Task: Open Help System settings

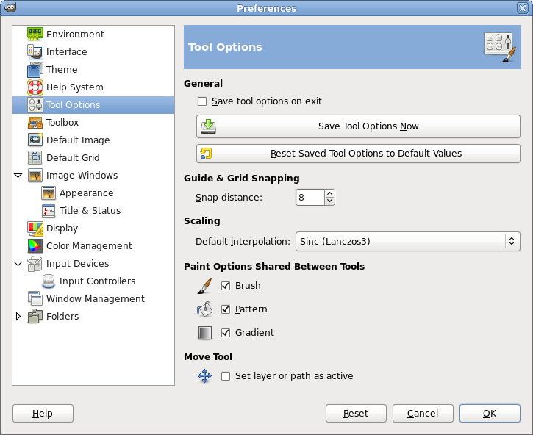Action: (75, 87)
